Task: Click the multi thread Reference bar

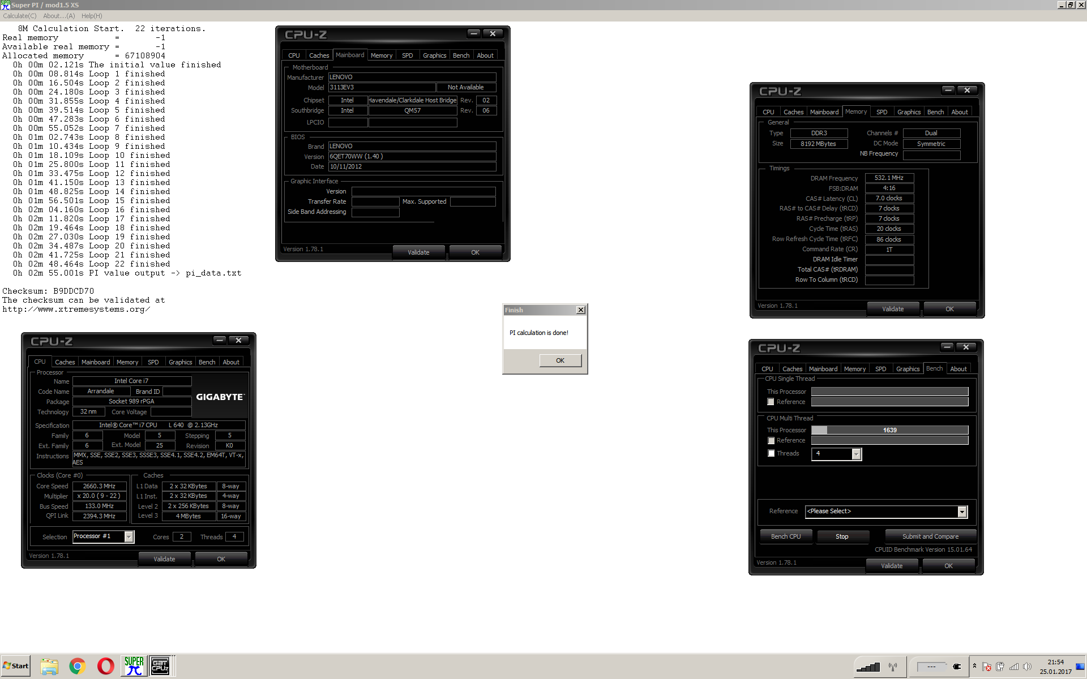Action: point(889,440)
